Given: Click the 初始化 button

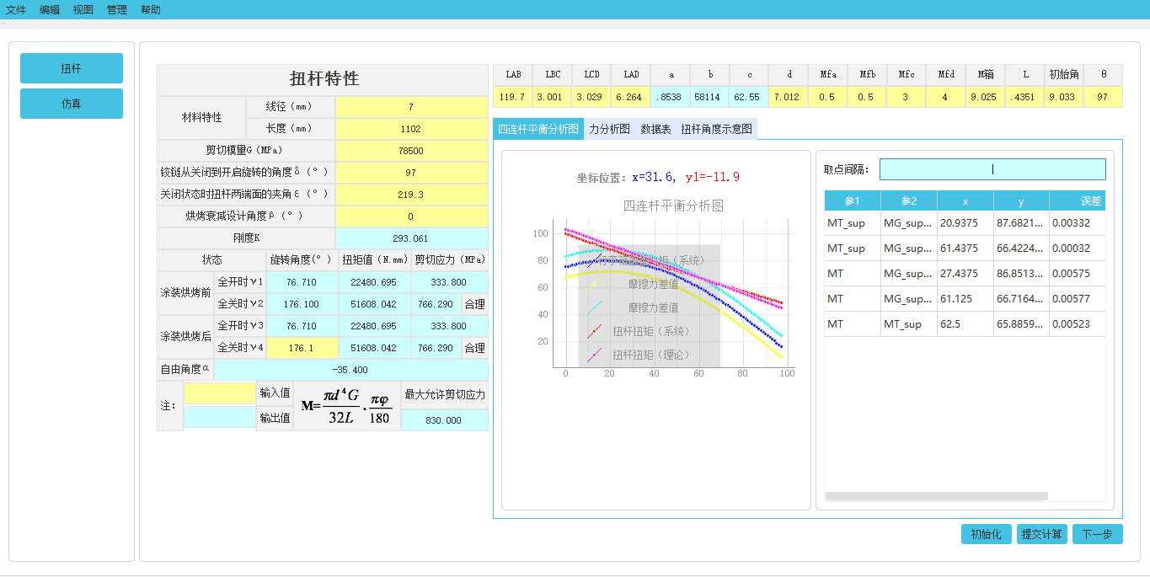Looking at the screenshot, I should pyautogui.click(x=986, y=533).
